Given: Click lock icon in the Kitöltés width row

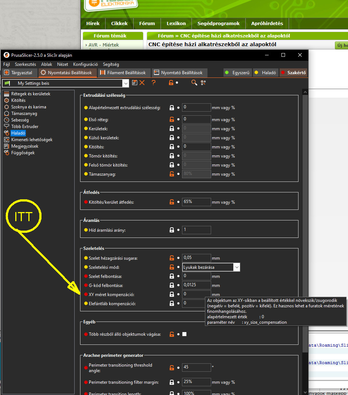Looking at the screenshot, I should pos(172,147).
